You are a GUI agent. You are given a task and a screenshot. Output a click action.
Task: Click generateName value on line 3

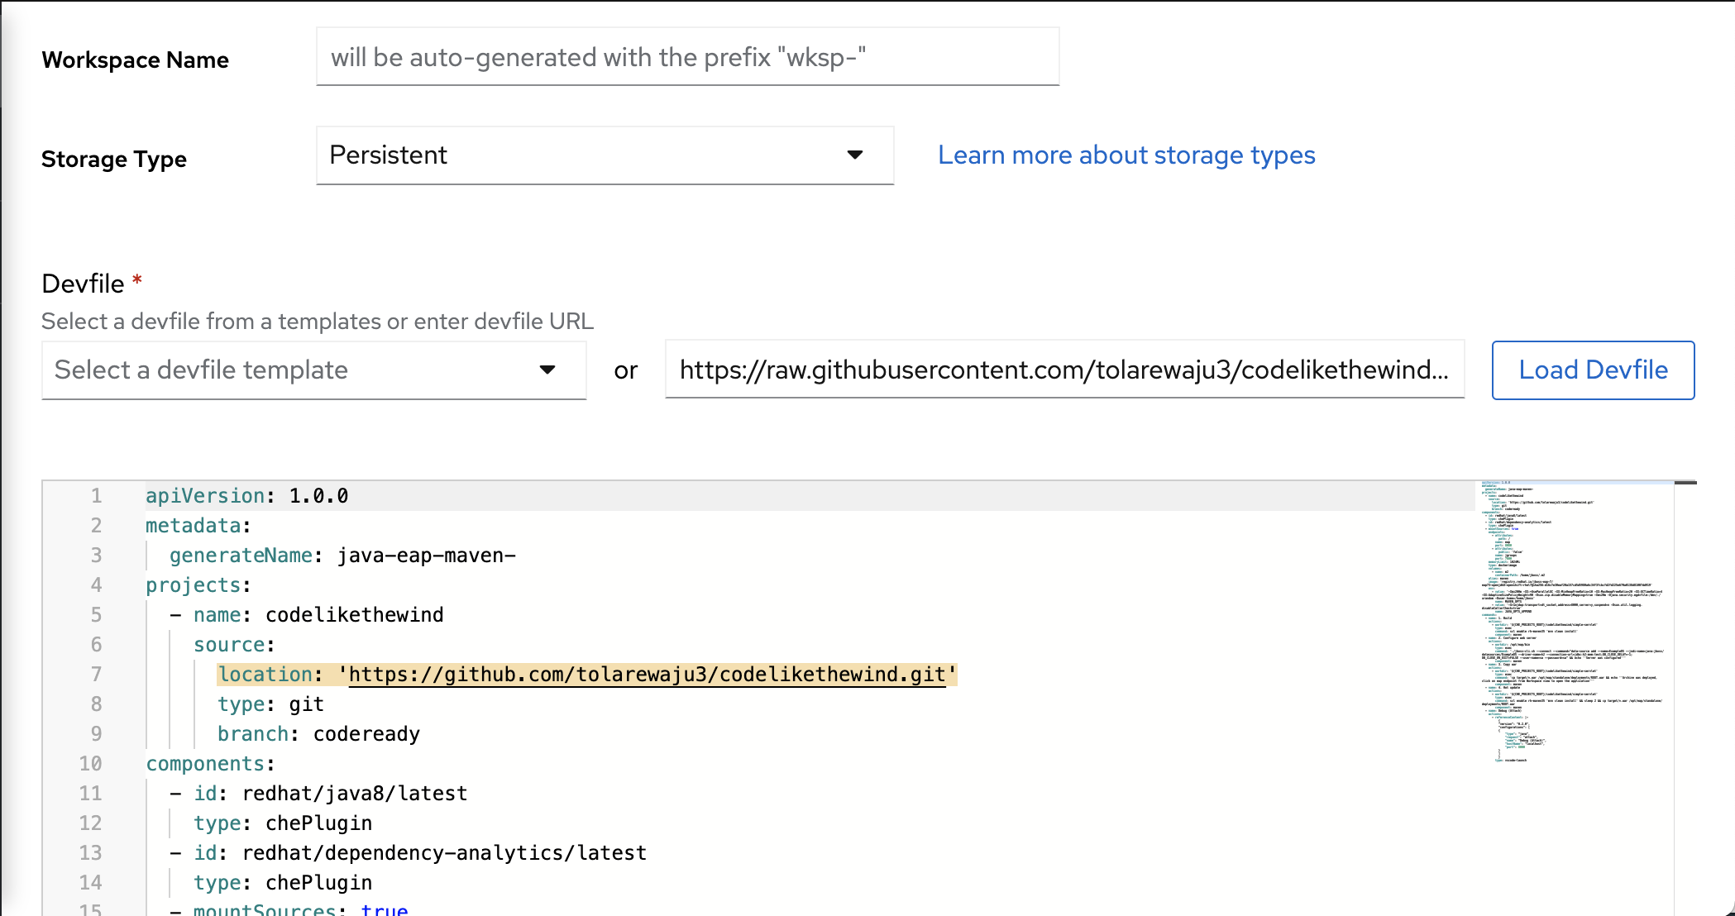[x=426, y=555]
